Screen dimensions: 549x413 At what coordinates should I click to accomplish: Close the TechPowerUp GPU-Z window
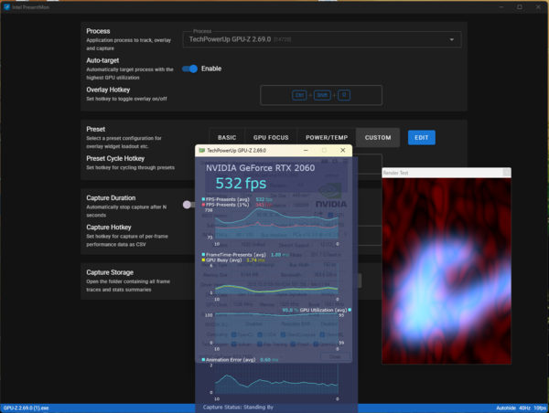tap(343, 151)
